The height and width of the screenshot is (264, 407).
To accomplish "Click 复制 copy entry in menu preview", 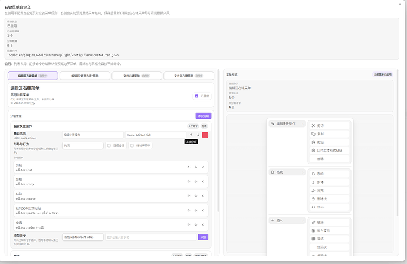I will (329, 134).
